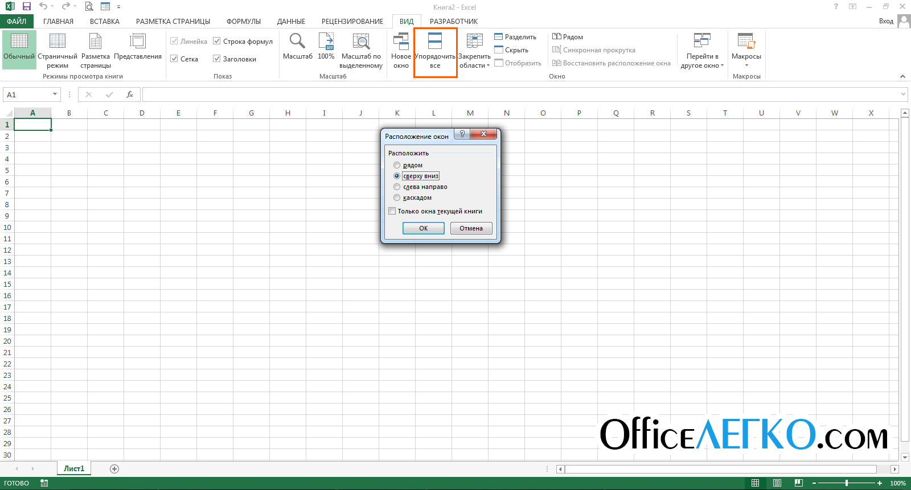Click the Разделить window icon
911x490 pixels.
[498, 36]
